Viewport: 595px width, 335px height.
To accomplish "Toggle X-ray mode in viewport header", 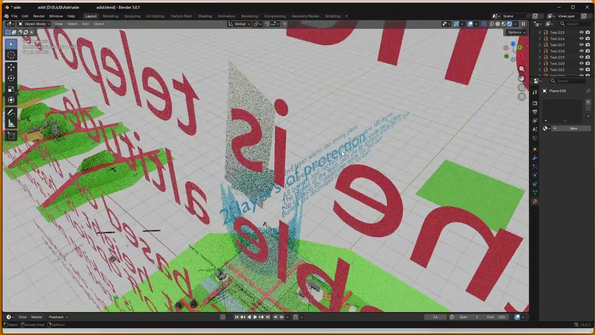I will click(483, 24).
